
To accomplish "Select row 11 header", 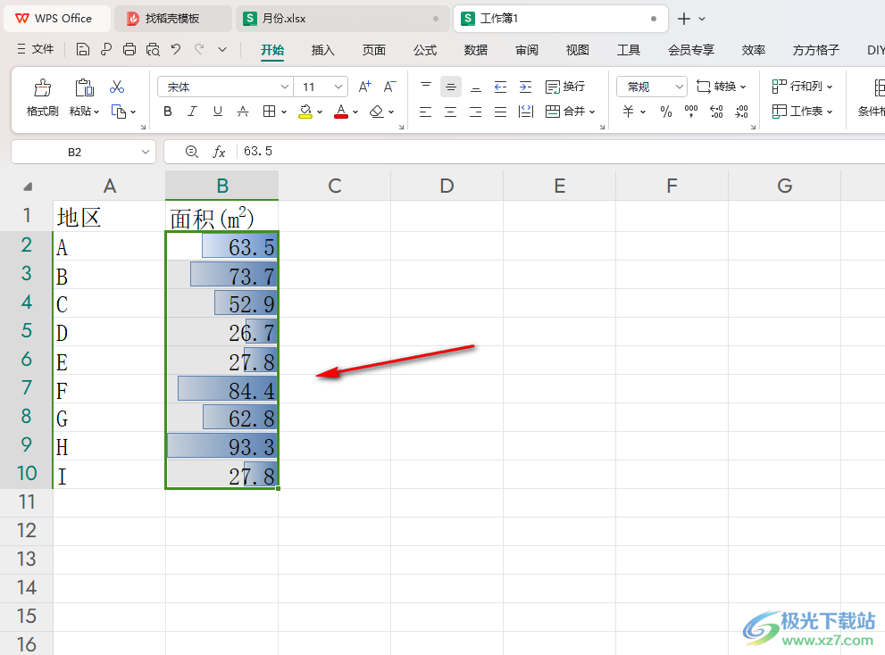I will [x=27, y=502].
